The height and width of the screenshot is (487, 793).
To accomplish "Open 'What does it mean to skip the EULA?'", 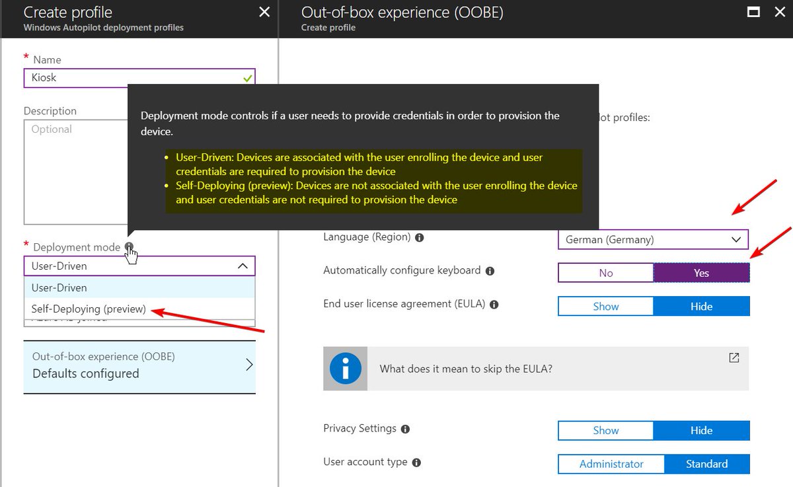I will (x=536, y=369).
